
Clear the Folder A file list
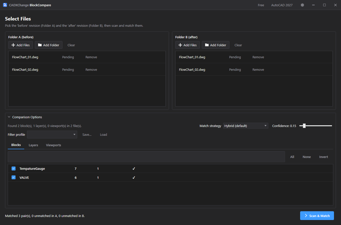[71, 45]
